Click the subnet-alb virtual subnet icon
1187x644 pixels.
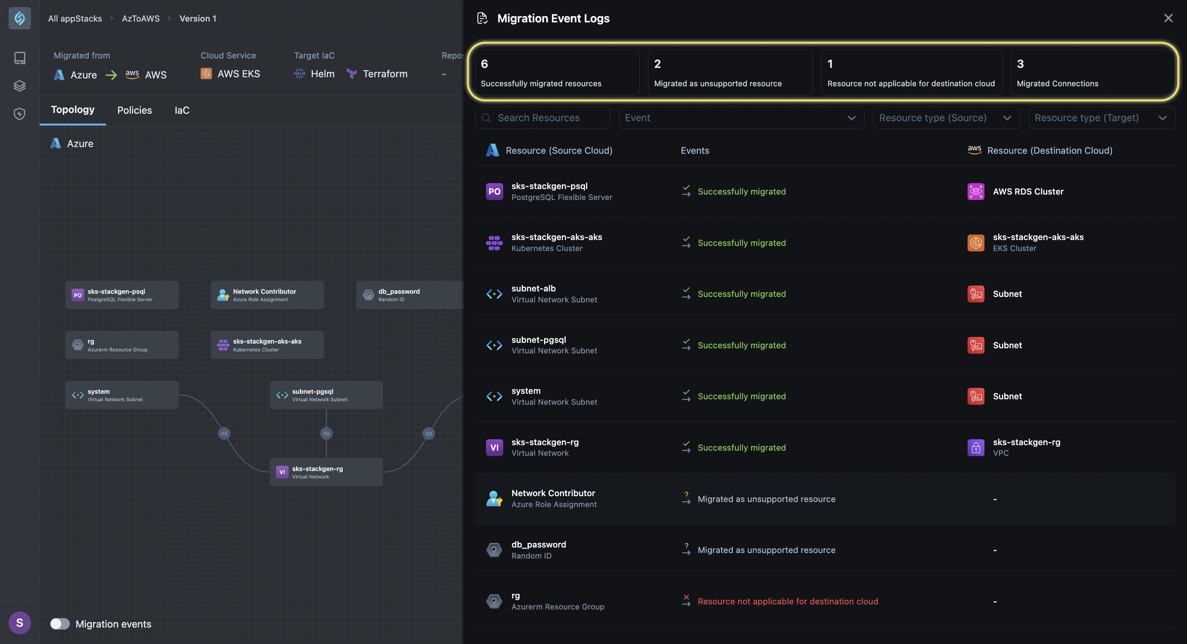(x=495, y=294)
